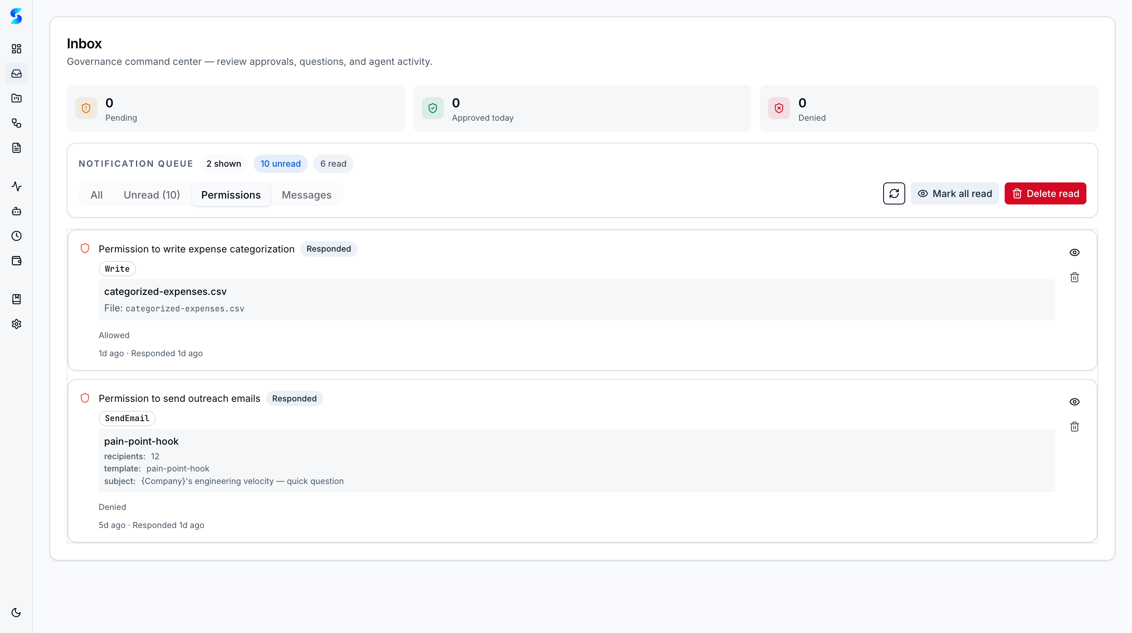This screenshot has height=633, width=1132.
Task: Toggle read status of expense categorization notification
Action: click(1074, 252)
